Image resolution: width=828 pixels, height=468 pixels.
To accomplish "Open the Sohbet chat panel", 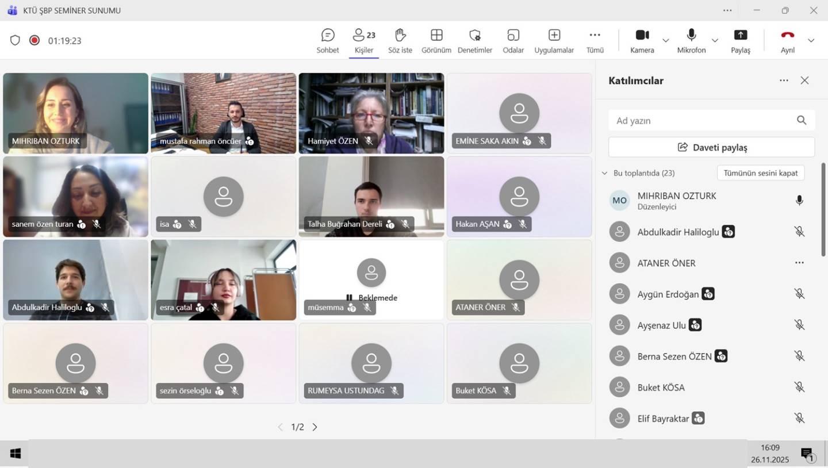I will point(327,40).
